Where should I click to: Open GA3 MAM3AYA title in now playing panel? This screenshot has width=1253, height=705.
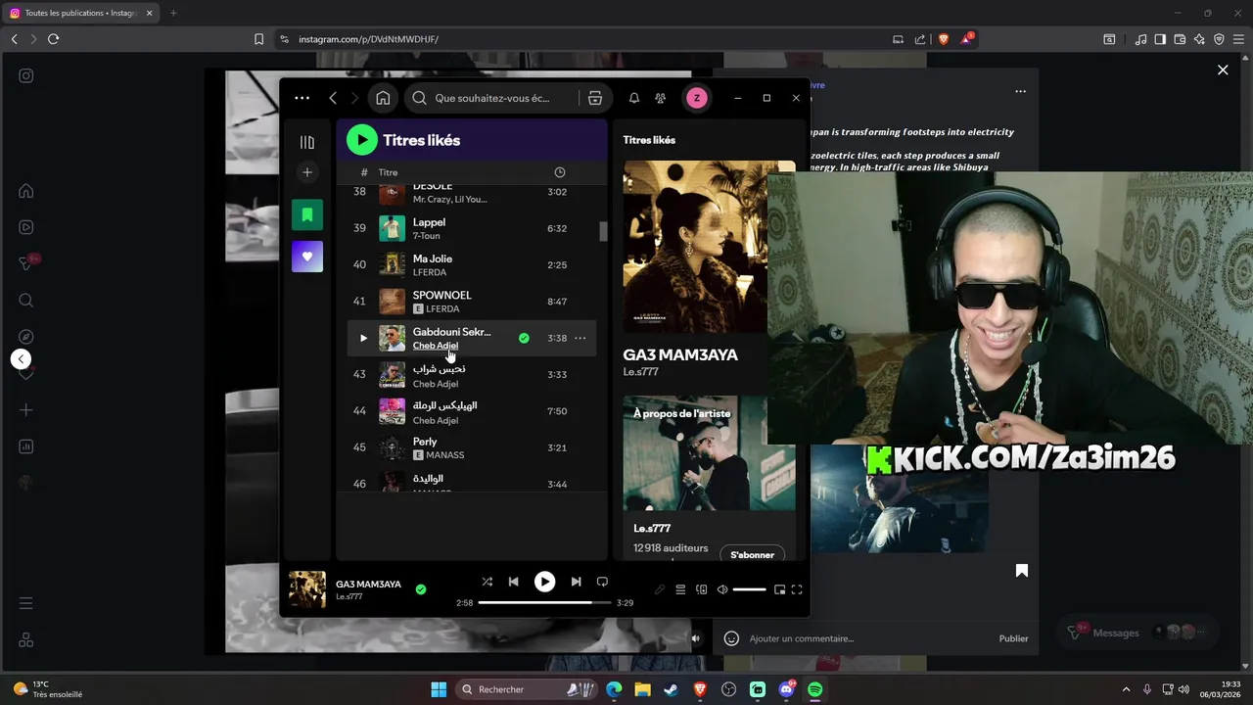tap(680, 354)
